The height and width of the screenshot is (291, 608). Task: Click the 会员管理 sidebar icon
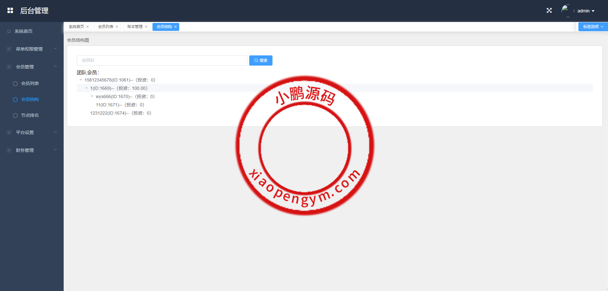click(8, 67)
